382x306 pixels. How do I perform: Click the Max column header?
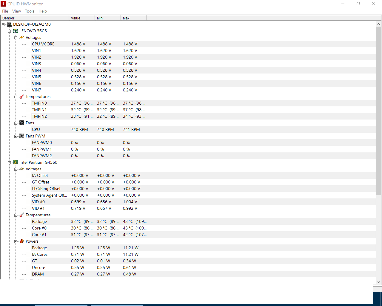pos(134,18)
